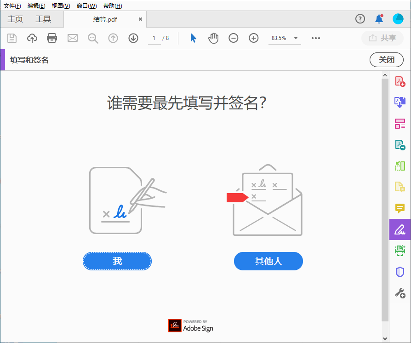The height and width of the screenshot is (343, 411).
Task: Choose 我 to sign the document yourself
Action: 117,261
